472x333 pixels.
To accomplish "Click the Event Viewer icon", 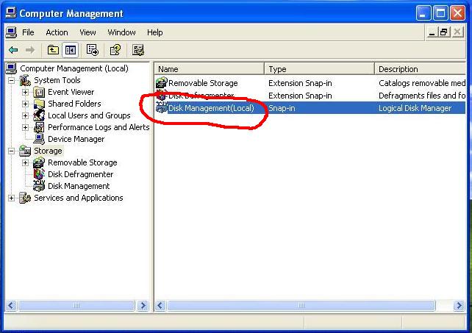I will 39,92.
